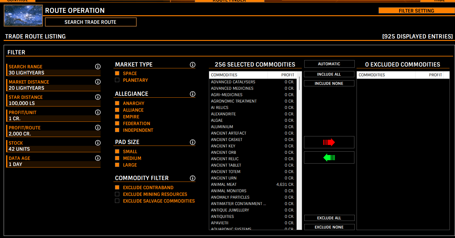The width and height of the screenshot is (455, 238).
Task: Select Algae commodity row
Action: pyautogui.click(x=253, y=120)
